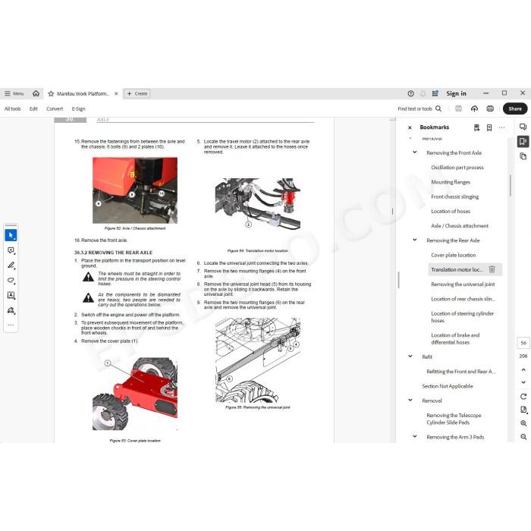Select Translation motor location bookmark

point(457,269)
